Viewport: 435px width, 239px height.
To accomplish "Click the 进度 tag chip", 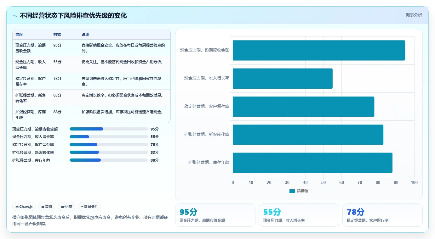I will tap(66, 207).
